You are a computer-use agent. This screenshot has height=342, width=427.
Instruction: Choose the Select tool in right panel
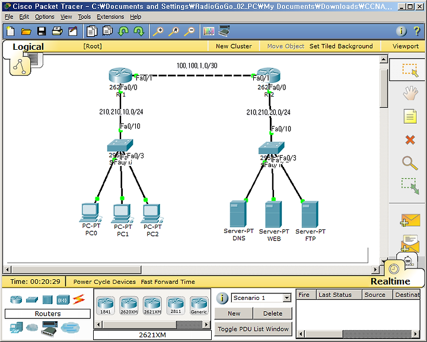410,70
